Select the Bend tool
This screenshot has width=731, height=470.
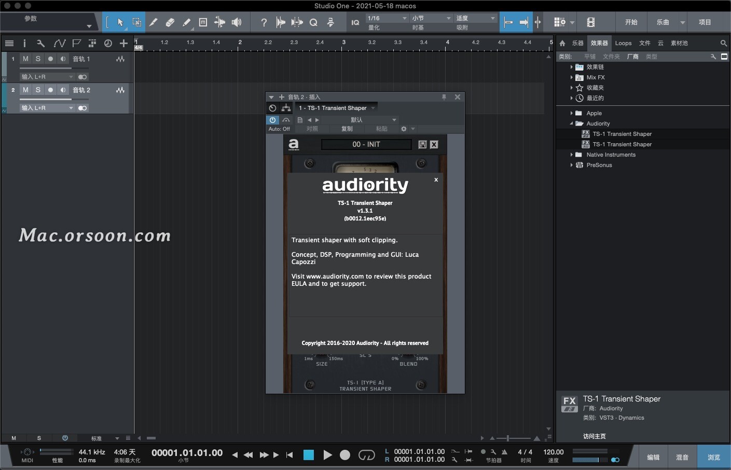220,22
